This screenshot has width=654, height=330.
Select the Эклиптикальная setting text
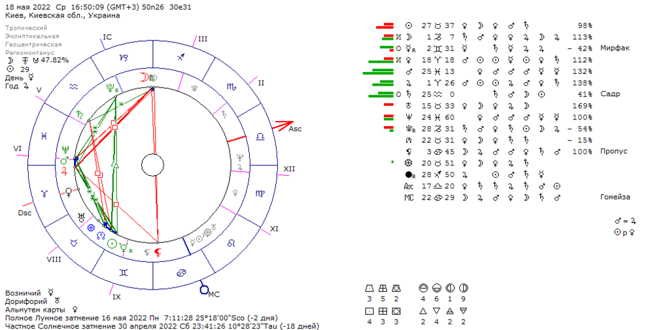coord(32,36)
